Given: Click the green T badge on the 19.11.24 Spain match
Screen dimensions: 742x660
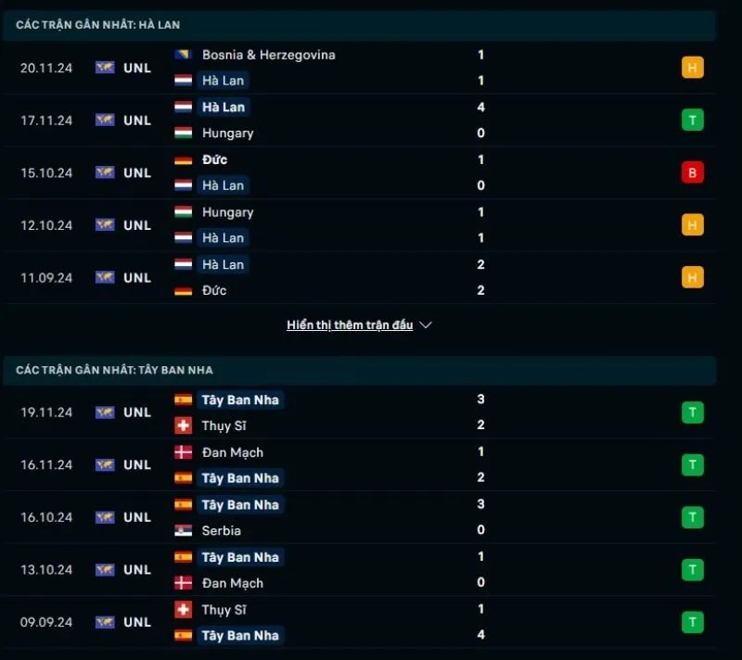Looking at the screenshot, I should click(692, 412).
